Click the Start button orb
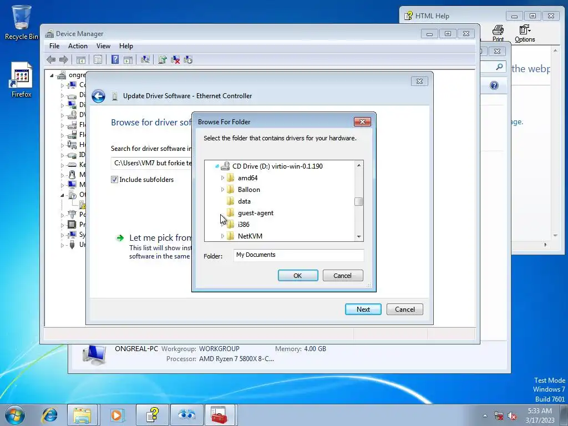 tap(15, 415)
